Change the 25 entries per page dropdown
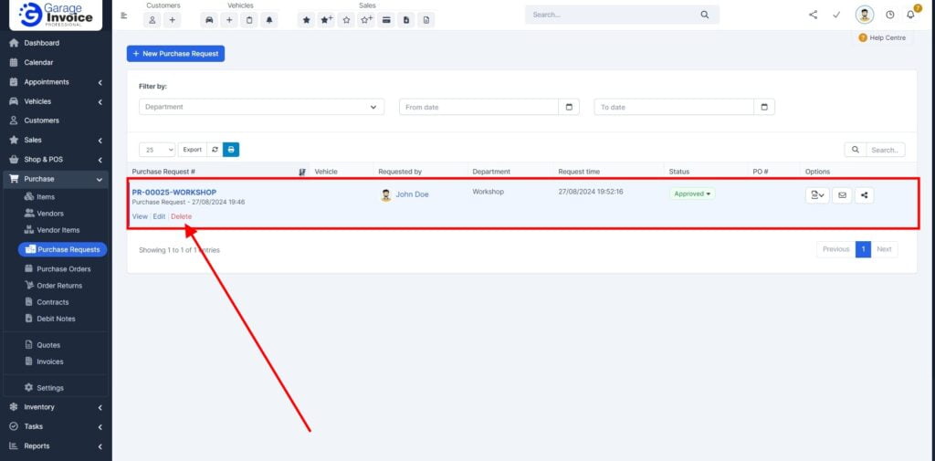 [x=157, y=150]
